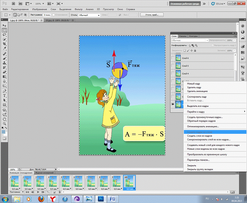Screen dimensions: 247x203
Task: Hide the selected bottom layer's eye icon
Action: pos(173,104)
